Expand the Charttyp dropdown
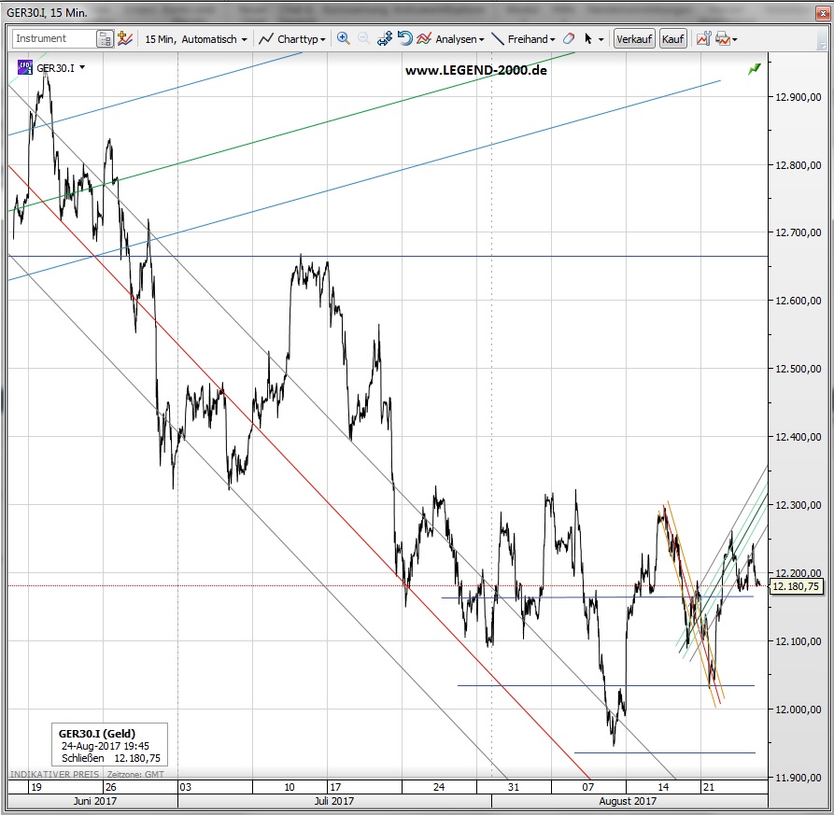 (293, 39)
